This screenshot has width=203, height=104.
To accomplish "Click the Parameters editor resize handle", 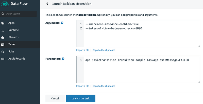I will click(199, 82).
